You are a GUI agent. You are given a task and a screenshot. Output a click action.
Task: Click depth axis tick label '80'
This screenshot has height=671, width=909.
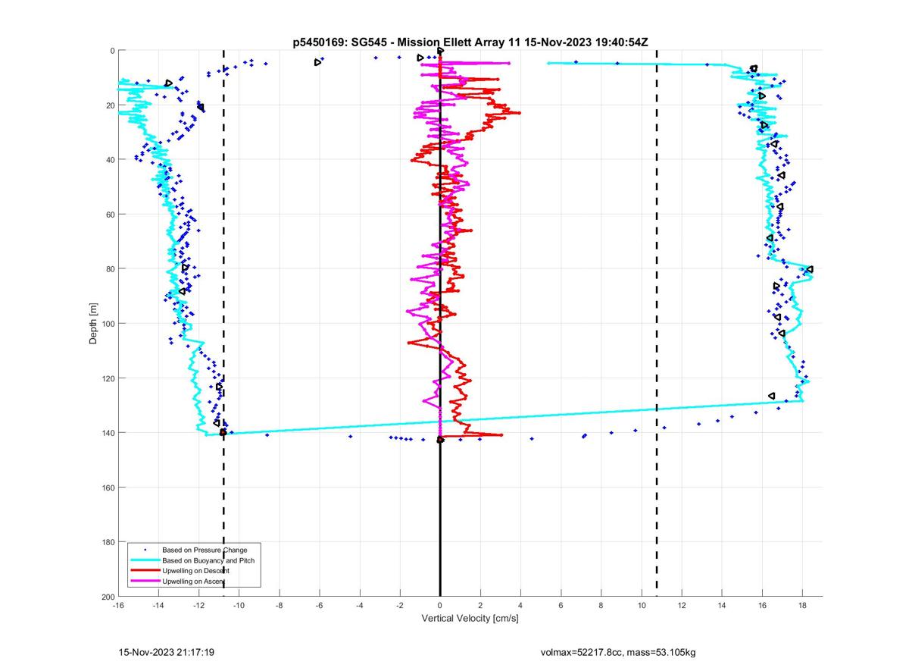[110, 269]
